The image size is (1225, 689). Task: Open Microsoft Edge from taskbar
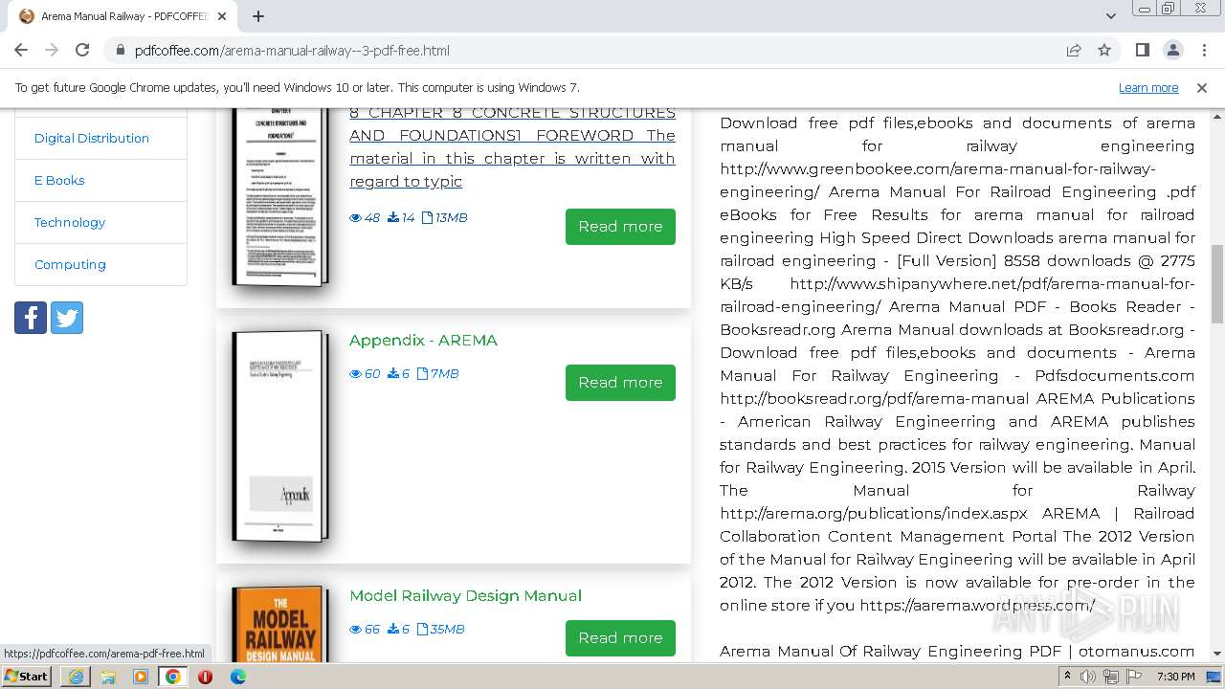(x=237, y=677)
